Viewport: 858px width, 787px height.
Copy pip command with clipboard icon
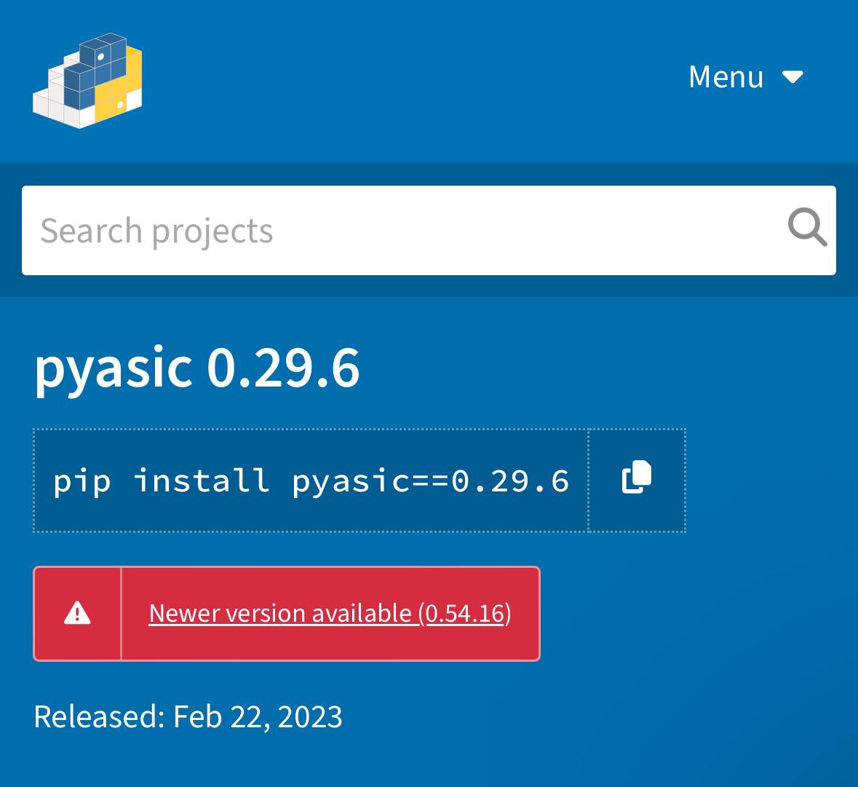tap(637, 480)
